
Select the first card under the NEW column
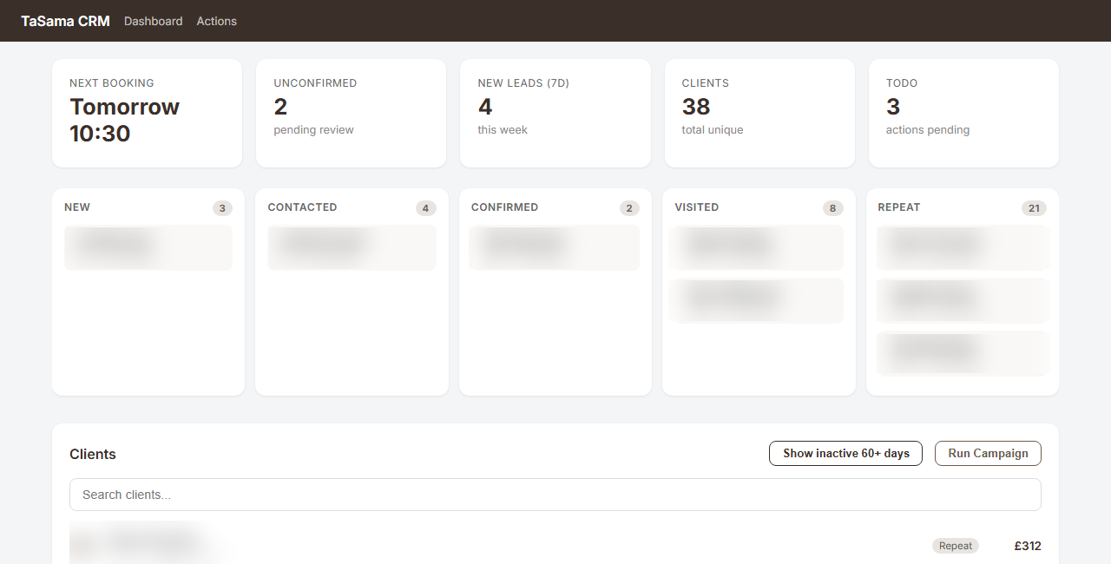pos(148,247)
